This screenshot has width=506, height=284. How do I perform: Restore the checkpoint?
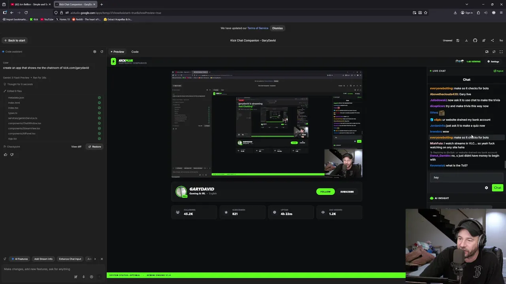click(94, 147)
